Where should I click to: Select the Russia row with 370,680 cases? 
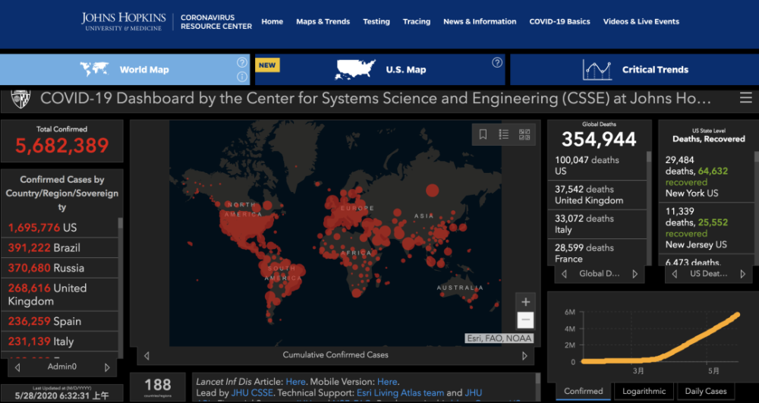(x=59, y=268)
